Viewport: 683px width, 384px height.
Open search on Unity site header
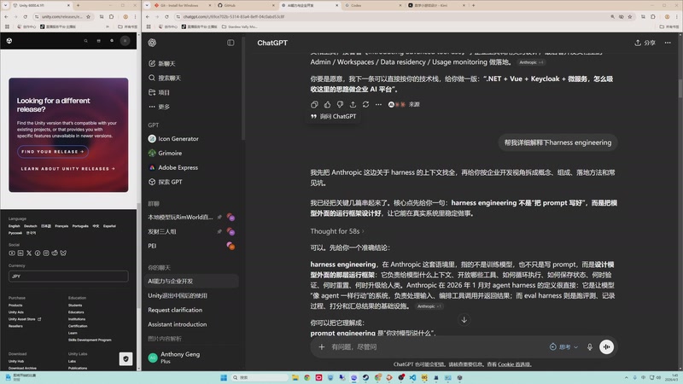pyautogui.click(x=86, y=40)
